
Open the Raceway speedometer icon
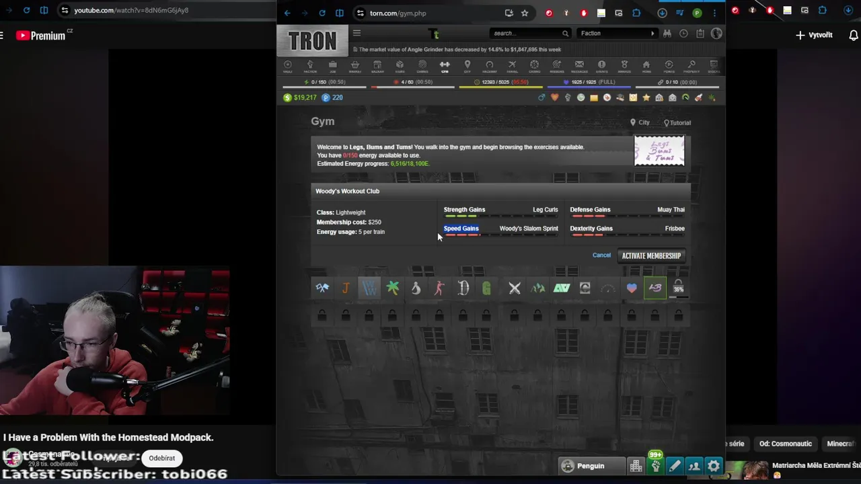(x=490, y=66)
